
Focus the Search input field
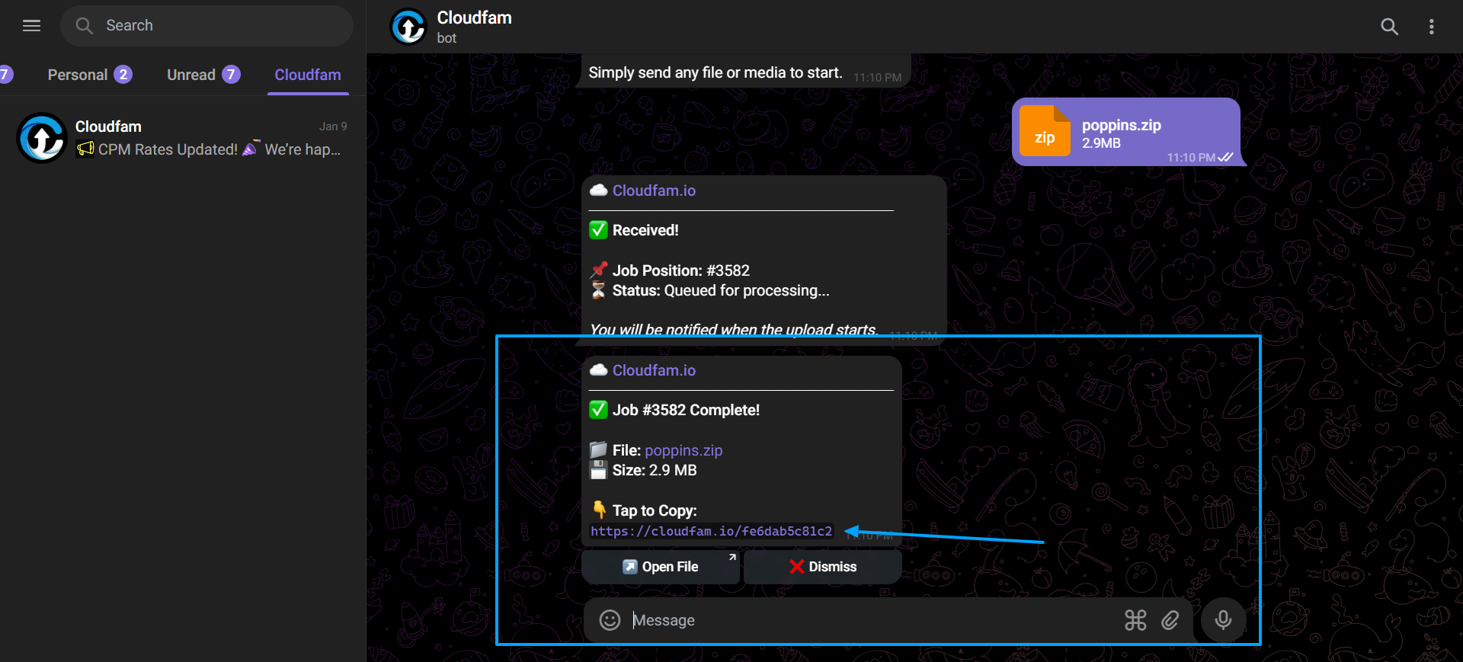pos(206,26)
